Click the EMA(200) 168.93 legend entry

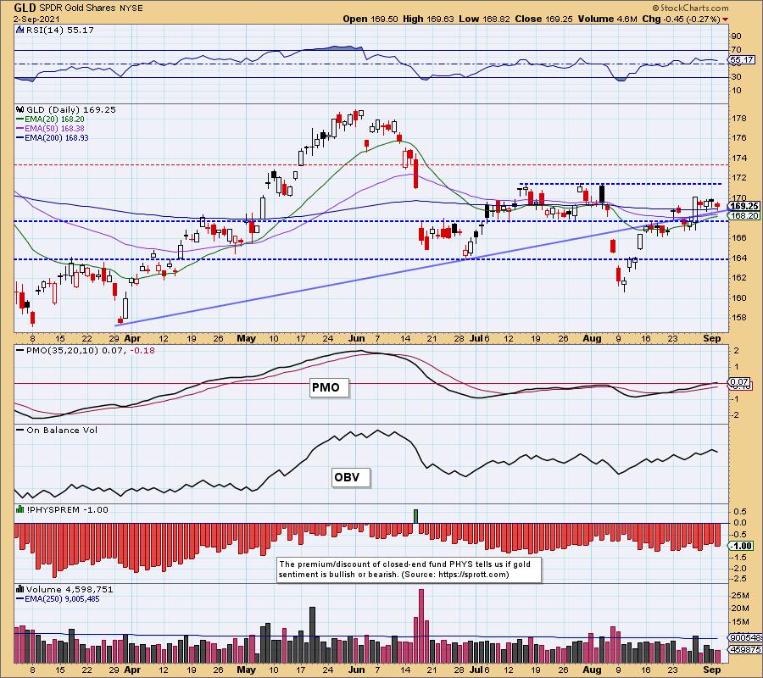pyautogui.click(x=53, y=137)
